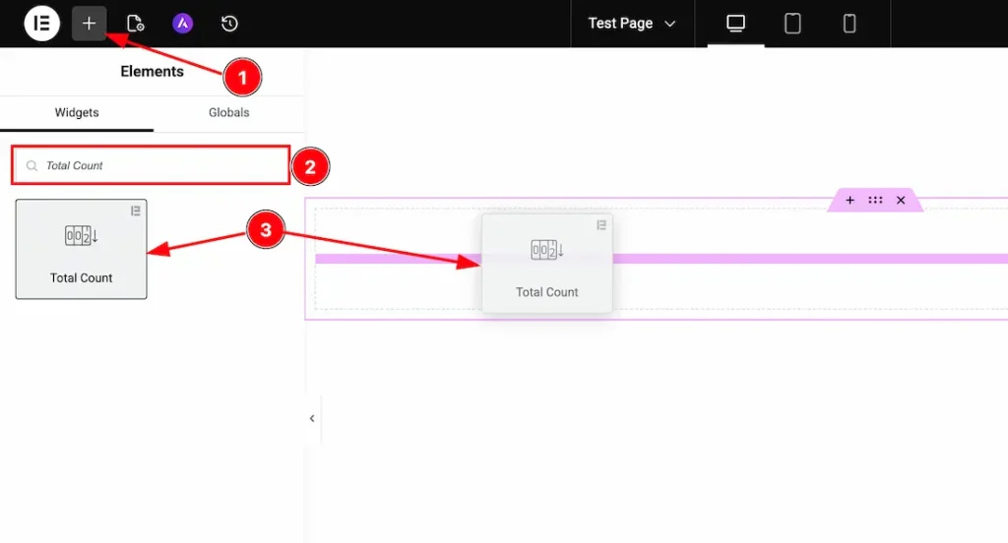This screenshot has height=543, width=1008.
Task: Switch to desktop preview mode
Action: tap(735, 24)
